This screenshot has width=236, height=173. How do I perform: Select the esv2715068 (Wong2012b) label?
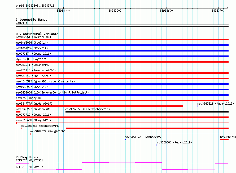33,120
